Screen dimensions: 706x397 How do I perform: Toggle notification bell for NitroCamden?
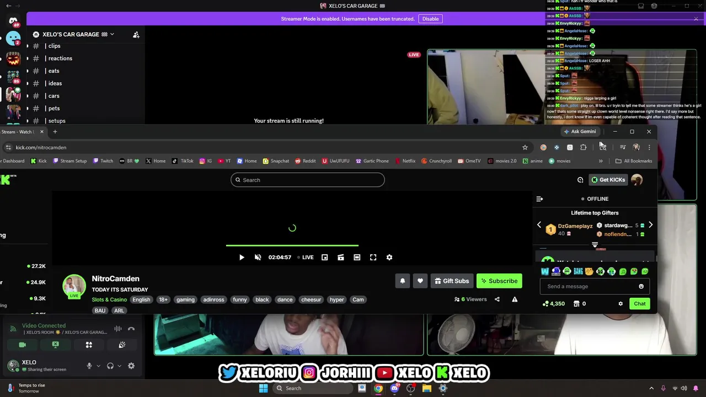tap(403, 281)
